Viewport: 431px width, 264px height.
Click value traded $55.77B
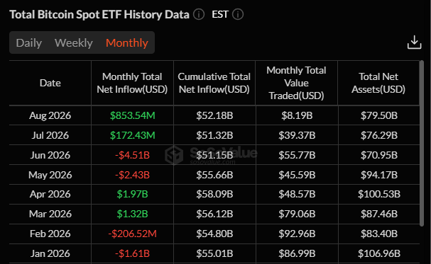pyautogui.click(x=297, y=155)
